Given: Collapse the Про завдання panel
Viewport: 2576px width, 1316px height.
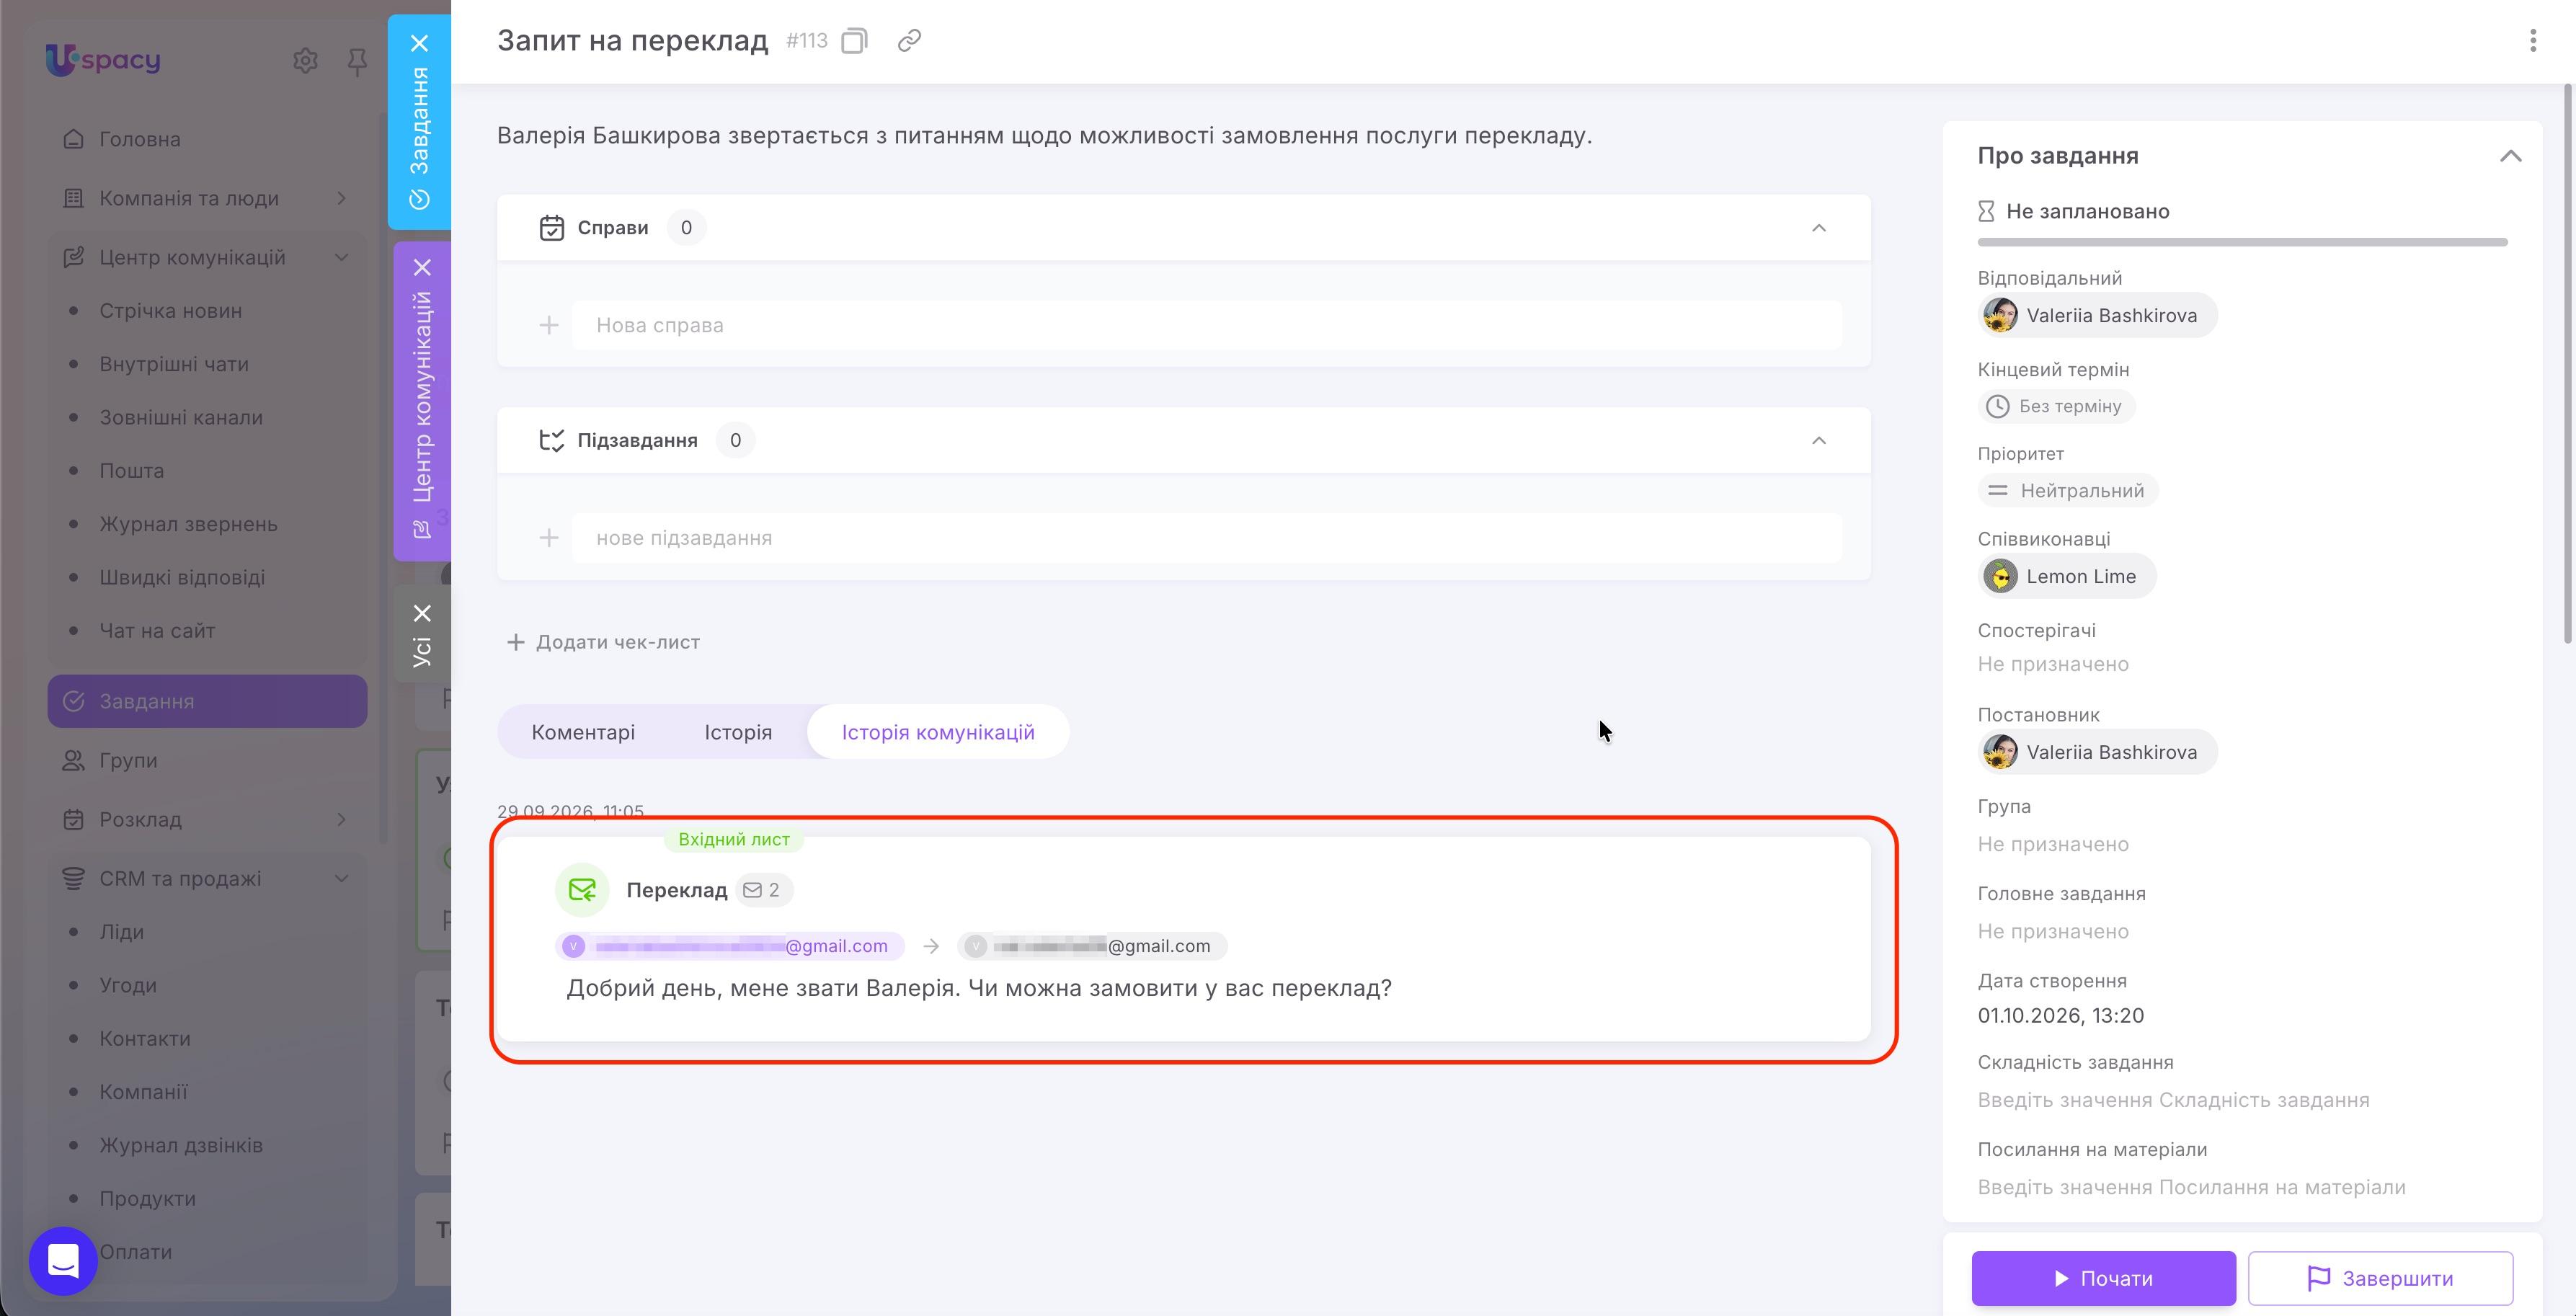Looking at the screenshot, I should tap(2511, 156).
